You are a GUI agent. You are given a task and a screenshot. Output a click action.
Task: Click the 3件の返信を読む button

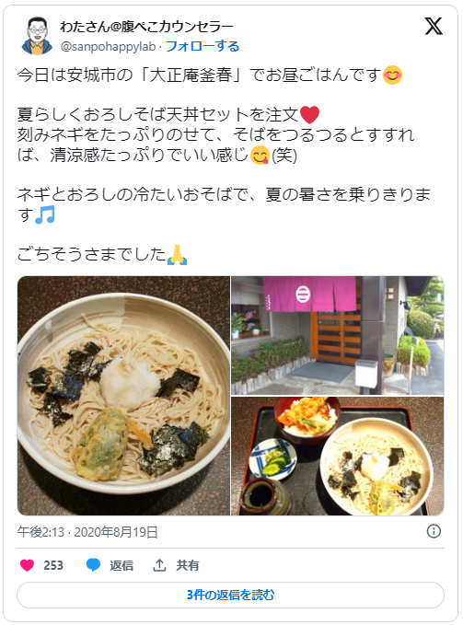coord(230,595)
